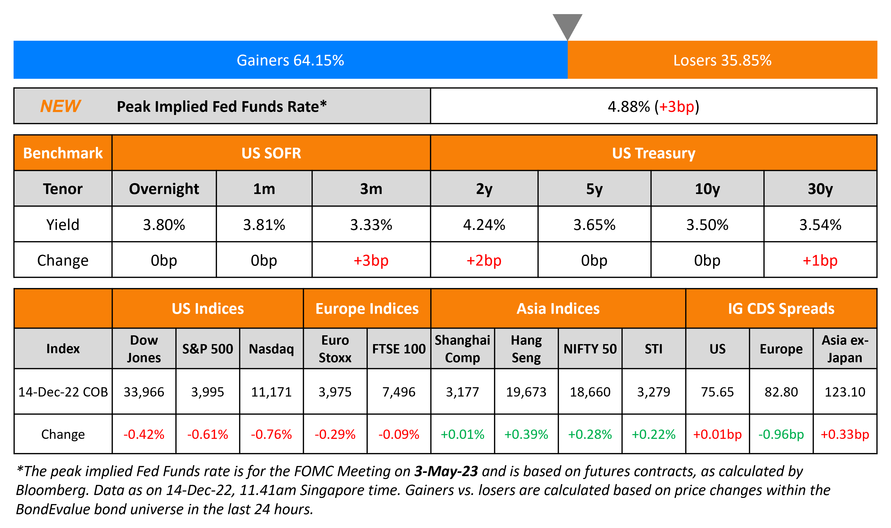
Task: Click the Asia ex-Japan spread change +0.33bp
Action: click(845, 434)
